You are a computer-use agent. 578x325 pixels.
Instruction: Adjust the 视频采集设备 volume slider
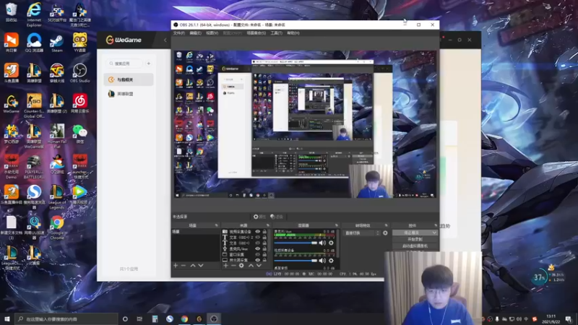(x=296, y=261)
